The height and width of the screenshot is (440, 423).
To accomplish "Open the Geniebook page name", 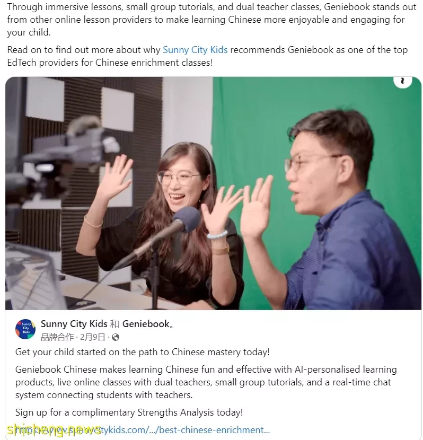I will tap(146, 324).
